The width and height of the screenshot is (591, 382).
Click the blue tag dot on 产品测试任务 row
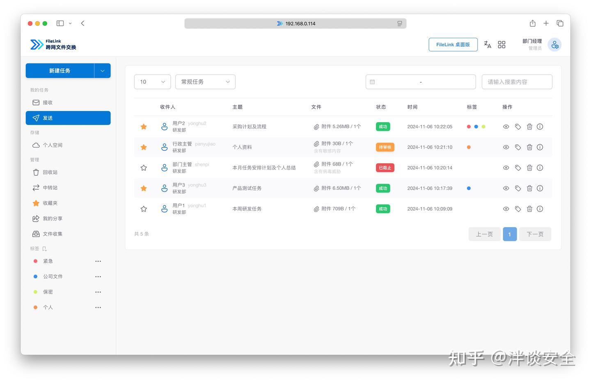tap(469, 188)
